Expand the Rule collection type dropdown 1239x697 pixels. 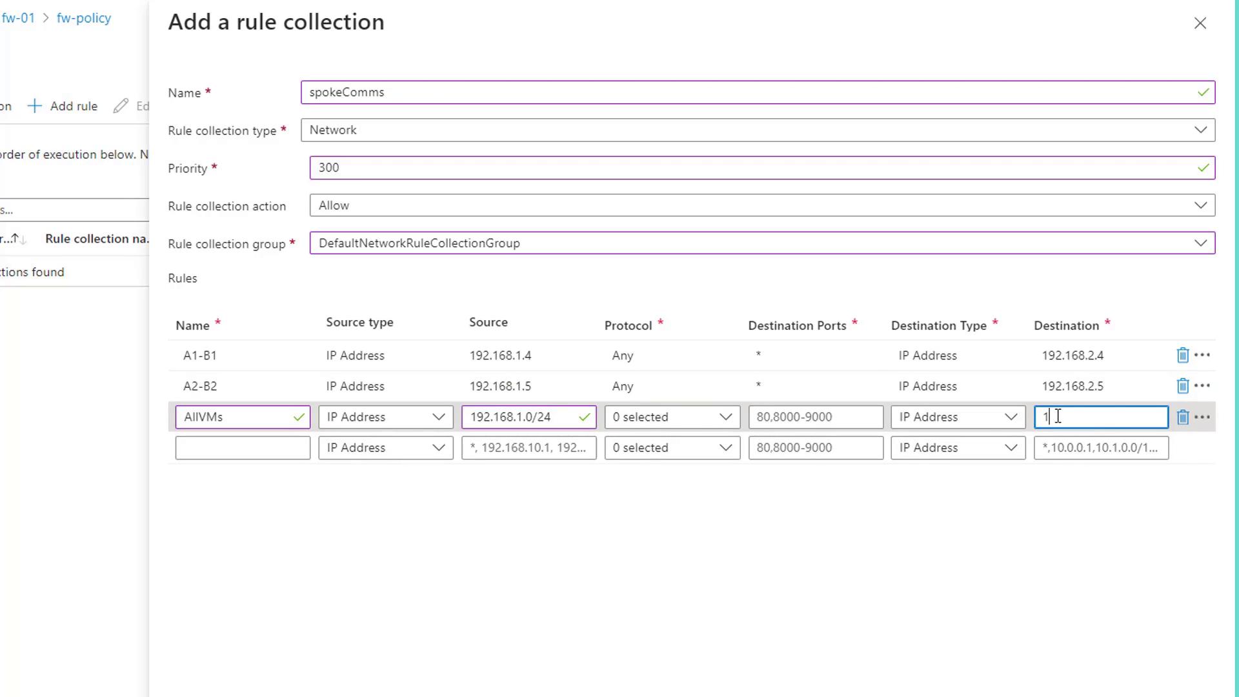757,130
